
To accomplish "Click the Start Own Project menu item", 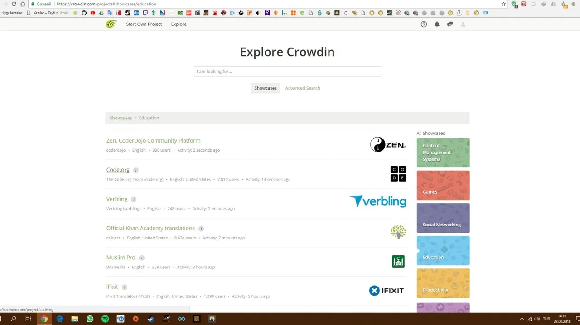I will tap(144, 24).
